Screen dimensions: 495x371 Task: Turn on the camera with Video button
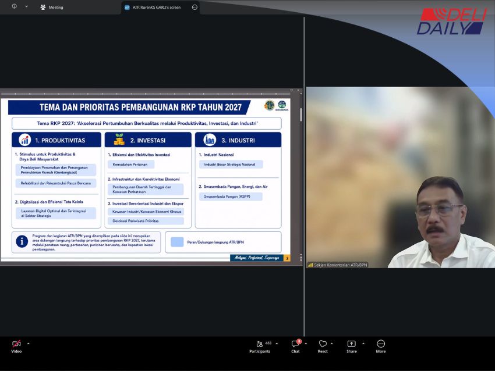click(16, 347)
